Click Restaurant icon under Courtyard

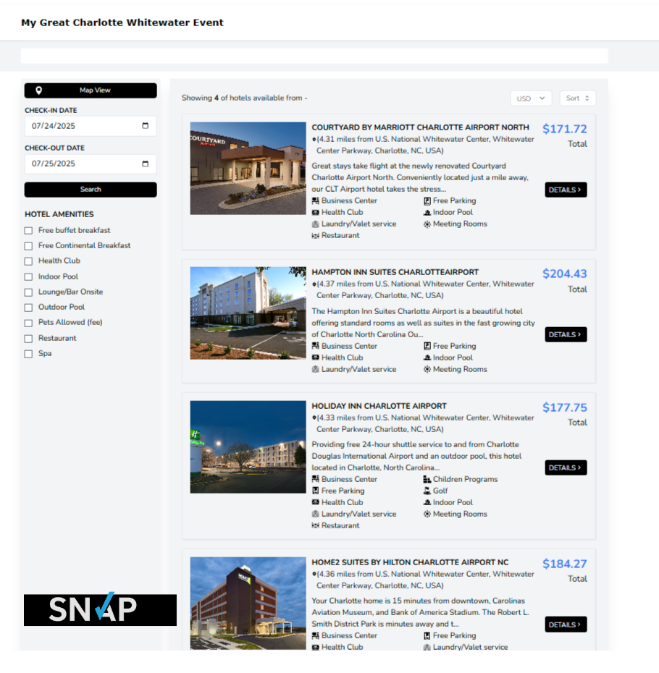click(x=315, y=235)
